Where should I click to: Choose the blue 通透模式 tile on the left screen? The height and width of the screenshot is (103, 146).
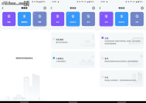(24, 19)
